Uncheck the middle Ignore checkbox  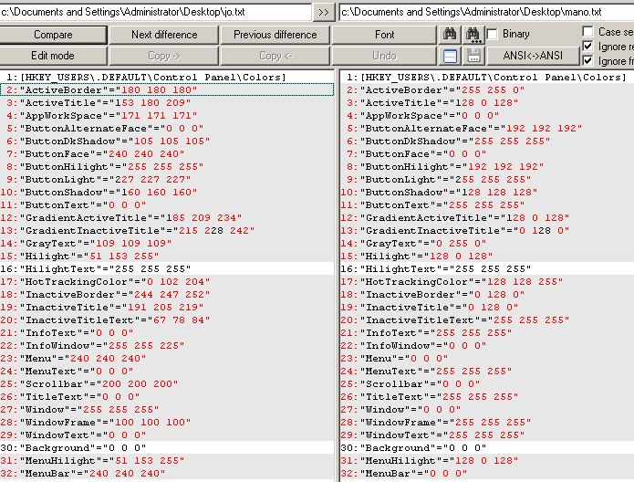[587, 46]
